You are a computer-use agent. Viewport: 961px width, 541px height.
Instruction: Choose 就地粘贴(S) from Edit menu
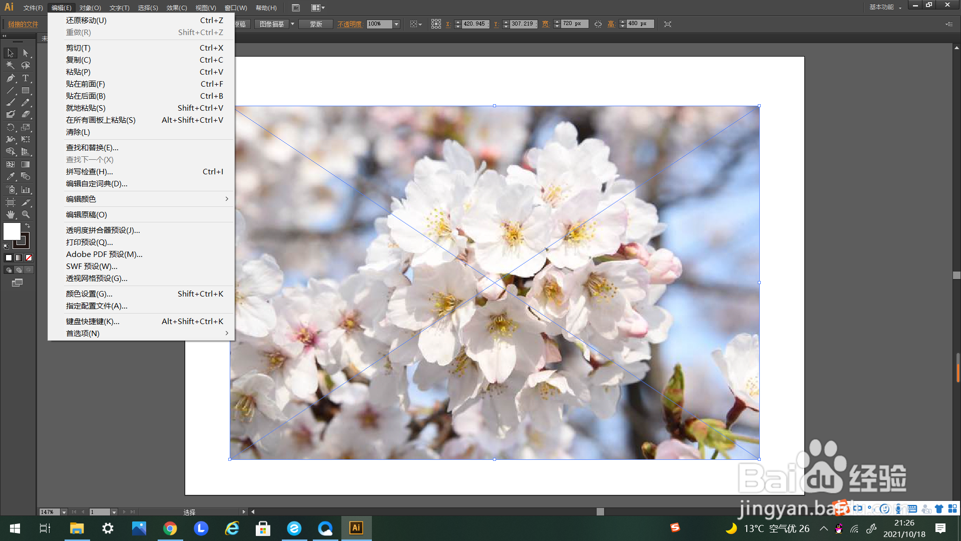click(86, 108)
